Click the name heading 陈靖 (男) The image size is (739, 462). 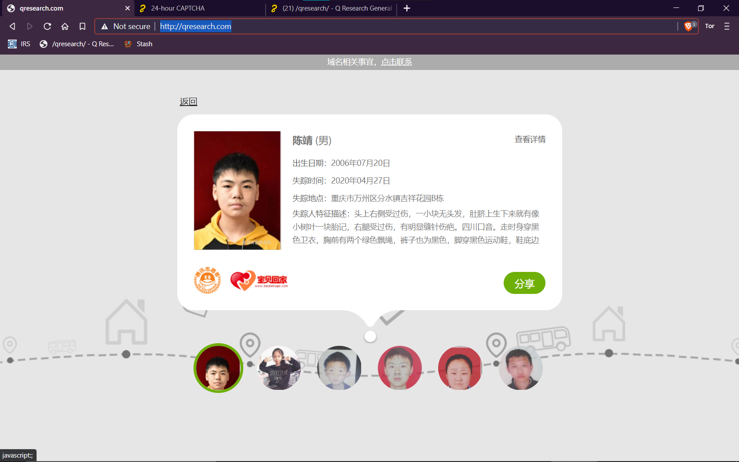coord(312,140)
